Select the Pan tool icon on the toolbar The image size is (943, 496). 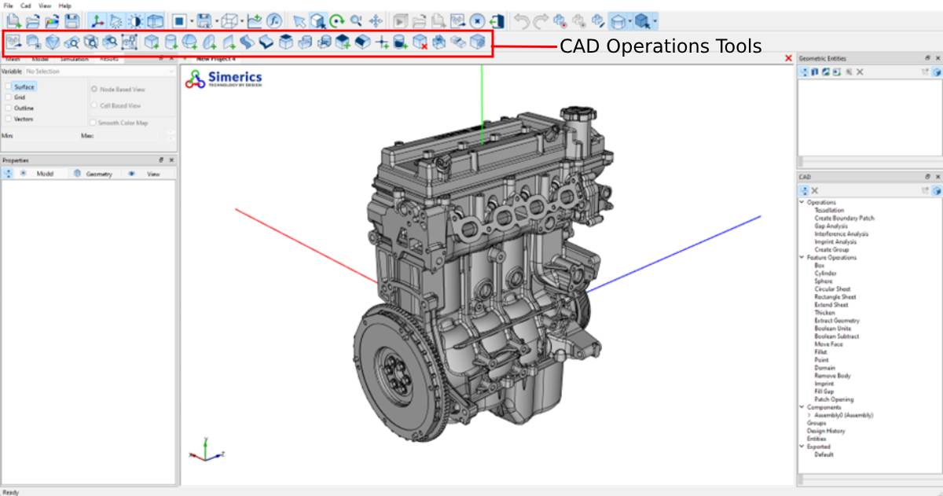tap(376, 20)
